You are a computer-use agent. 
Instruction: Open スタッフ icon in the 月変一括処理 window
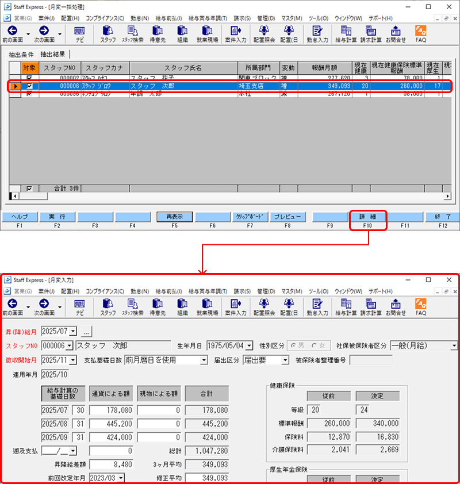[108, 34]
